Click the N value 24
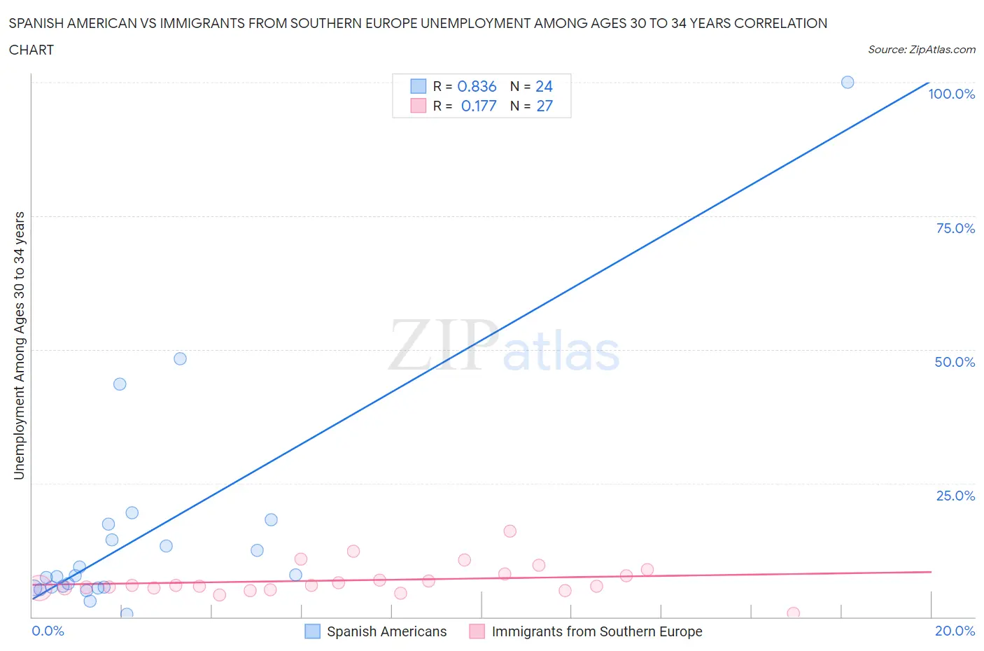This screenshot has width=984, height=651. 544,86
